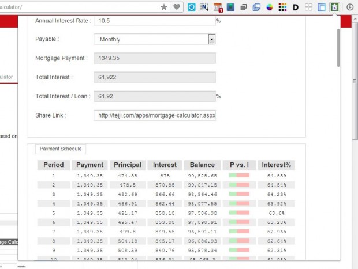Edit the Annual Interest Rate field
The height and width of the screenshot is (269, 358).
tap(154, 21)
